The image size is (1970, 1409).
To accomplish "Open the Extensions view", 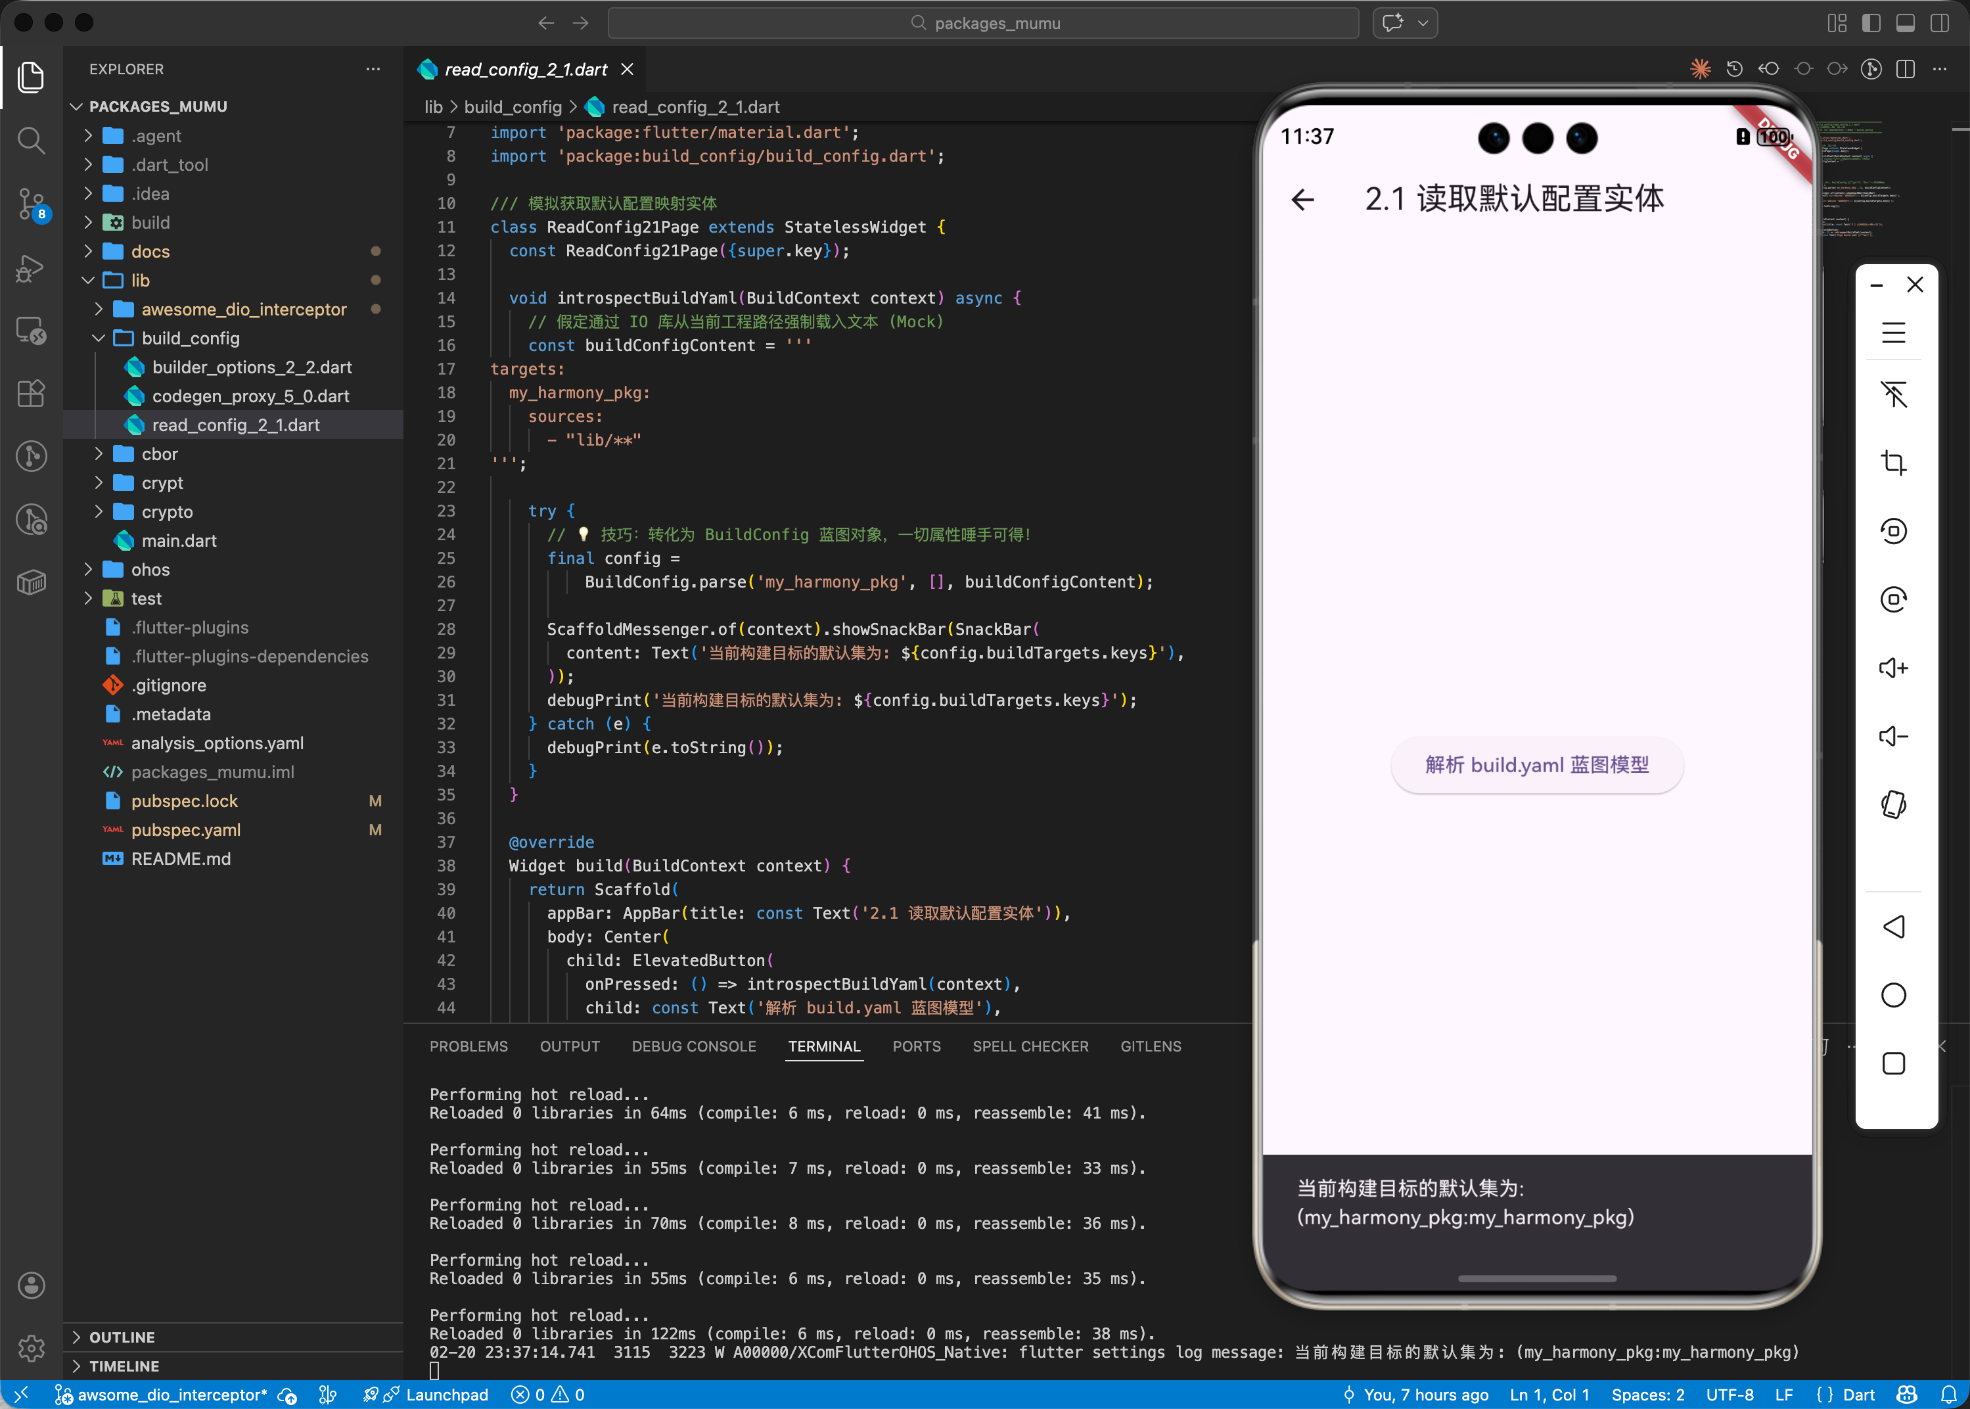I will click(x=32, y=393).
